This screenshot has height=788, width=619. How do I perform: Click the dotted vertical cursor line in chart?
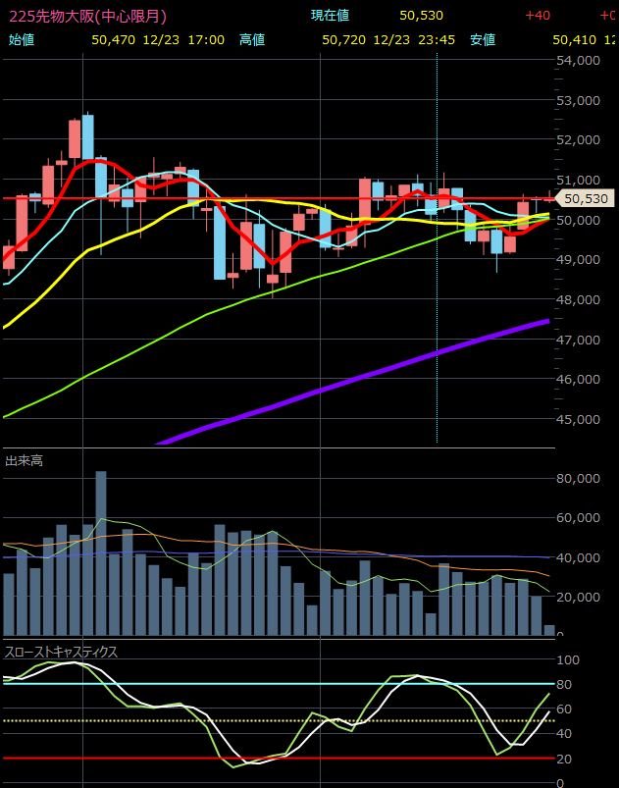pos(437,294)
